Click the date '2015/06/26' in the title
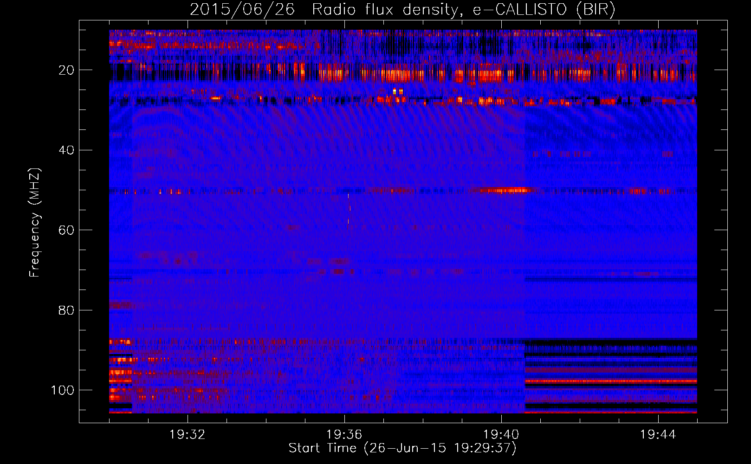Image resolution: width=751 pixels, height=464 pixels. point(242,10)
